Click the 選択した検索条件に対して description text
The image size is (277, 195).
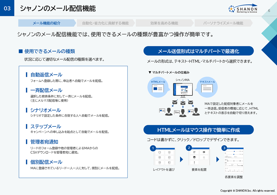pos(61,96)
